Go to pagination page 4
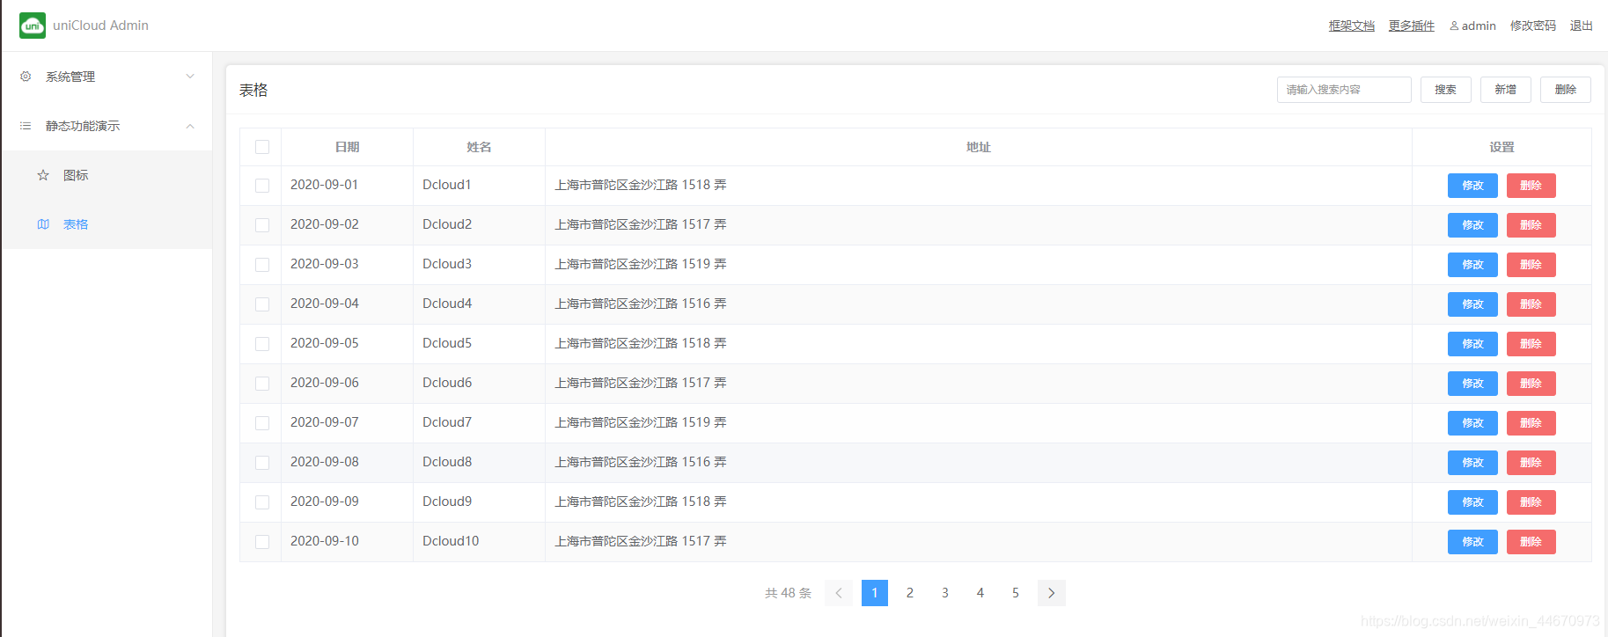 coord(980,593)
